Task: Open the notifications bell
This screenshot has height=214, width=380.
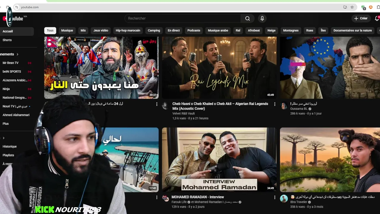Action: pyautogui.click(x=377, y=18)
